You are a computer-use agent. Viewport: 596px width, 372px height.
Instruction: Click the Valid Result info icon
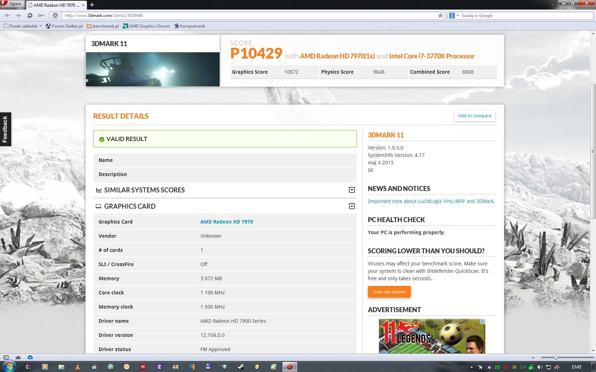102,139
